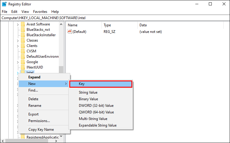Click the CVSM folder icon
Viewport: 230px width, 143px height.
pos(23,51)
